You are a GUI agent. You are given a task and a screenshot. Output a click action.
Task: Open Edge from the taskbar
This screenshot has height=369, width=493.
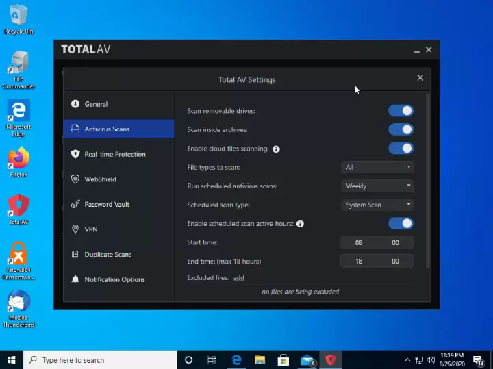(236, 360)
